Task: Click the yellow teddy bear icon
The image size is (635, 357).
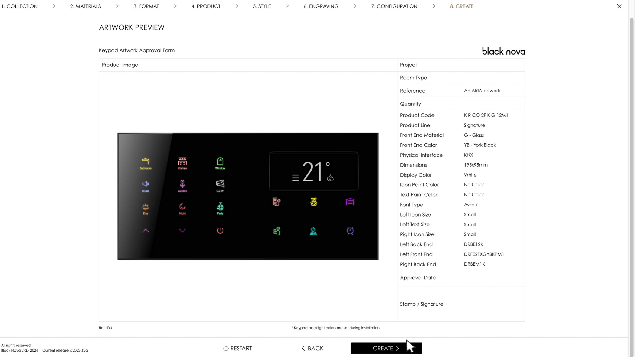Action: tap(314, 202)
